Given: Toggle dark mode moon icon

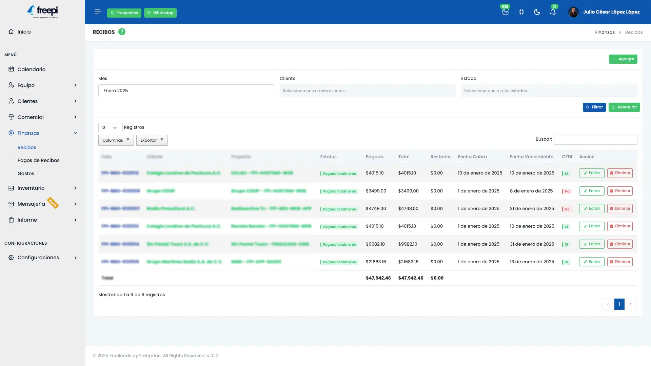Looking at the screenshot, I should [x=537, y=12].
